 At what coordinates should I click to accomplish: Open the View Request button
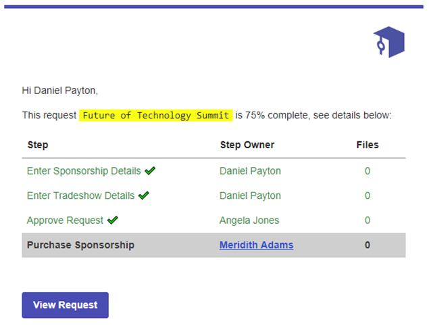(x=65, y=305)
